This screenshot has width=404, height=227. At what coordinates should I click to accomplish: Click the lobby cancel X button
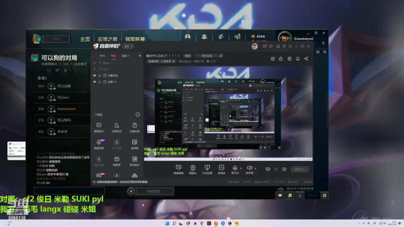click(x=131, y=191)
